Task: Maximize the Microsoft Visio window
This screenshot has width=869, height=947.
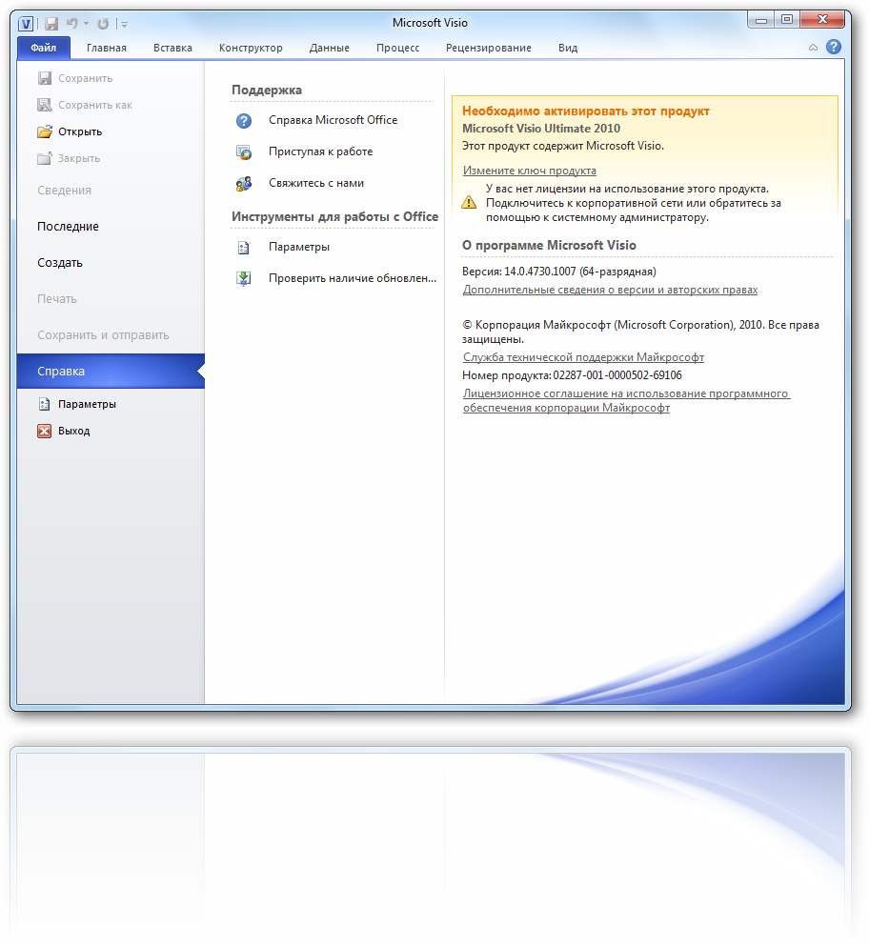Action: point(787,20)
